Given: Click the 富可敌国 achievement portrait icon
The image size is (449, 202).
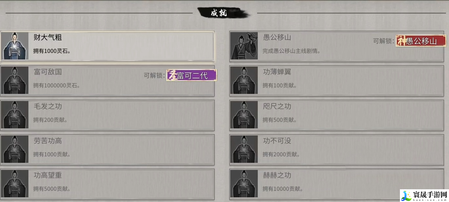Looking at the screenshot, I should pos(15,80).
